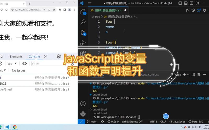Open the file timeline history icon
209x130 pixels.
193,10
